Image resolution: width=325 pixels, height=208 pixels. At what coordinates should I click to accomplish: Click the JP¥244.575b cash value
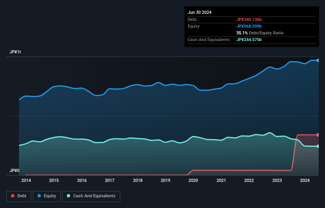point(249,40)
